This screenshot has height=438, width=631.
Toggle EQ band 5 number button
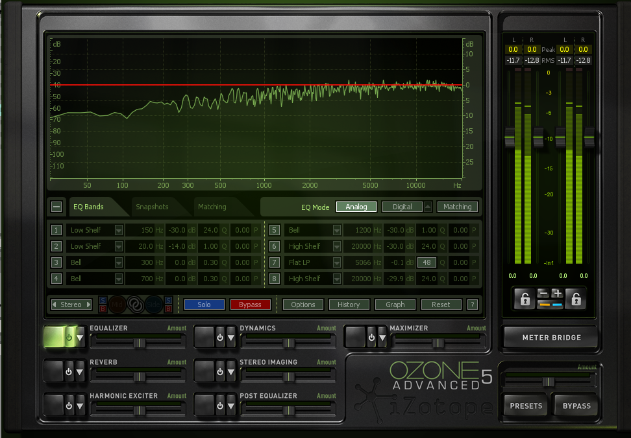coord(275,230)
